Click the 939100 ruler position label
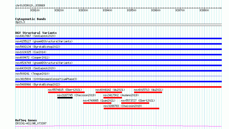229x129 pixels. 35,10
